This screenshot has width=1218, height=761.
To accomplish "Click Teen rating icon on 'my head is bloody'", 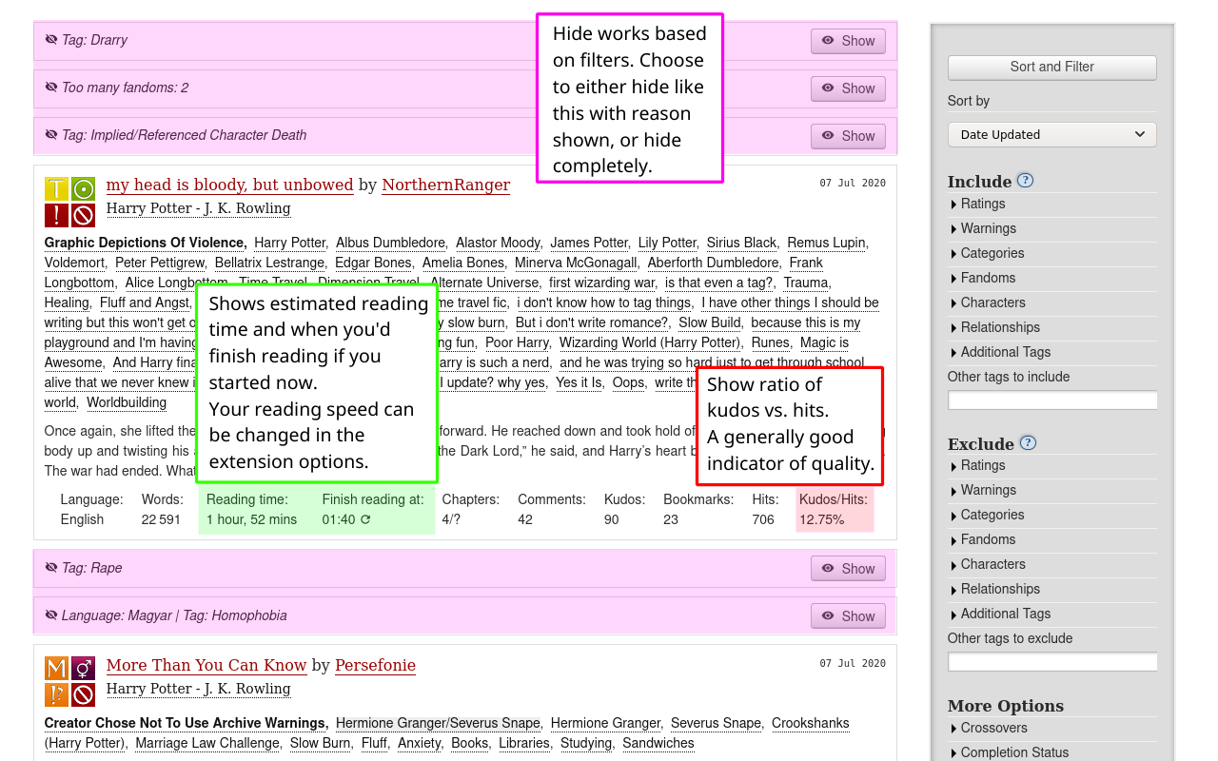I will [x=56, y=188].
